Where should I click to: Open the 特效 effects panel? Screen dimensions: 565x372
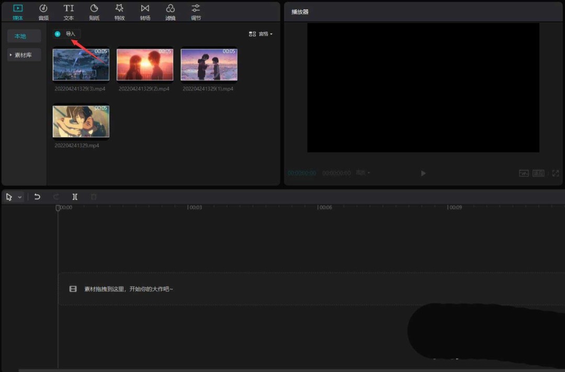[x=119, y=11]
